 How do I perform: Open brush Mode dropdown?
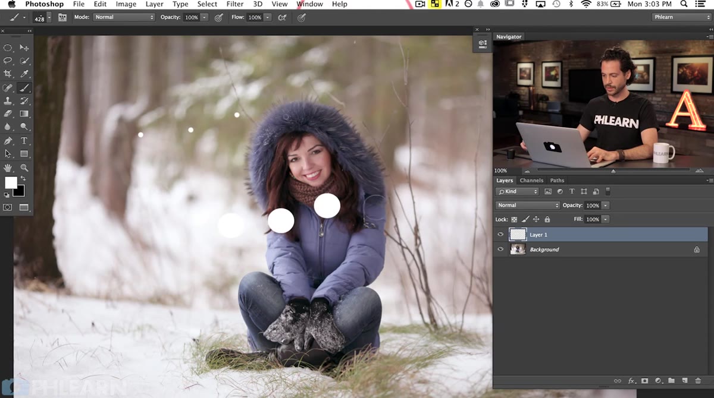click(x=124, y=17)
